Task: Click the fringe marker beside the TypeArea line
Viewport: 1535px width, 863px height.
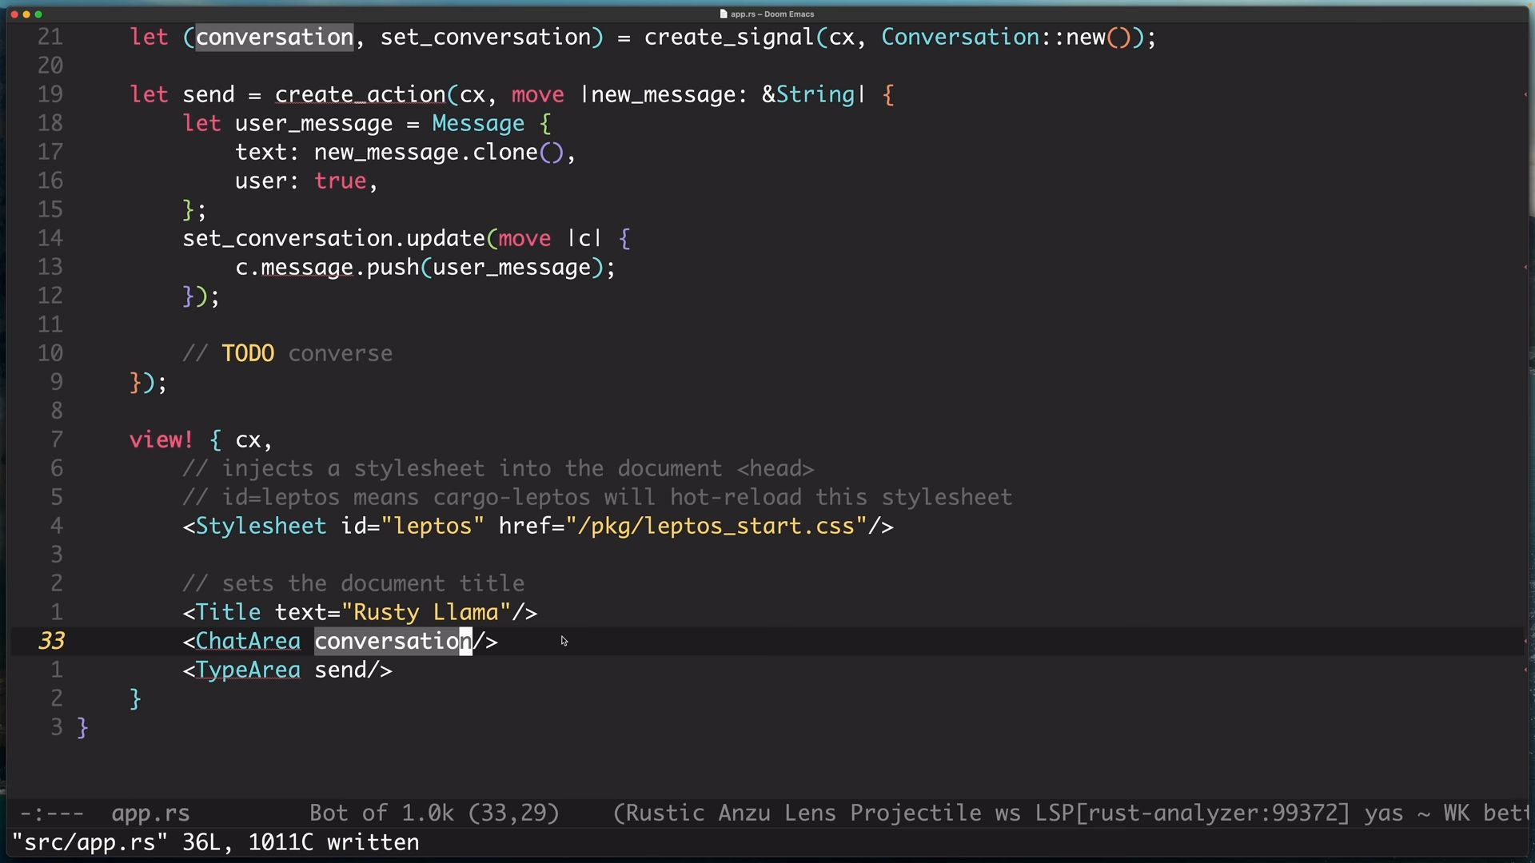Action: point(1525,670)
